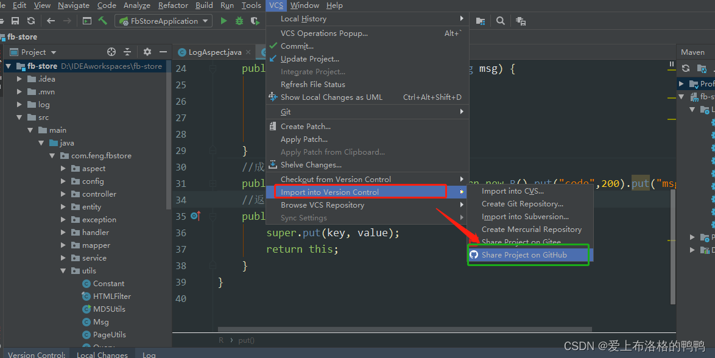Image resolution: width=715 pixels, height=358 pixels.
Task: Click the override gutter icon on line 35
Action: [x=195, y=216]
